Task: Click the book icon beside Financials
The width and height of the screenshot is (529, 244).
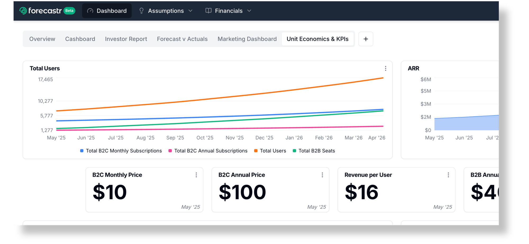Action: [208, 11]
